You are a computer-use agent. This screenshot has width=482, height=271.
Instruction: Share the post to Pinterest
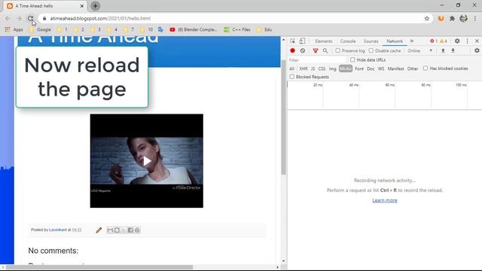click(137, 230)
